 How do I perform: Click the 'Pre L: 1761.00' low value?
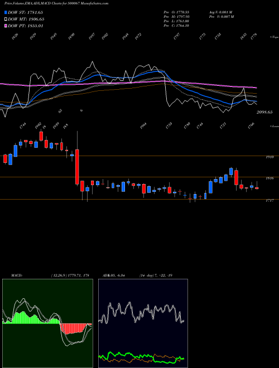pos(176,21)
